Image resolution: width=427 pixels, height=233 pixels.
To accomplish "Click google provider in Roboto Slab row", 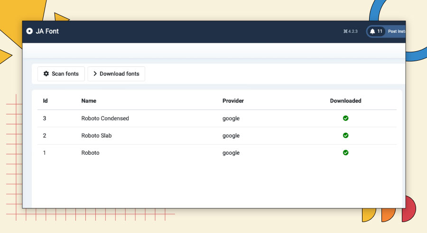I will point(231,136).
